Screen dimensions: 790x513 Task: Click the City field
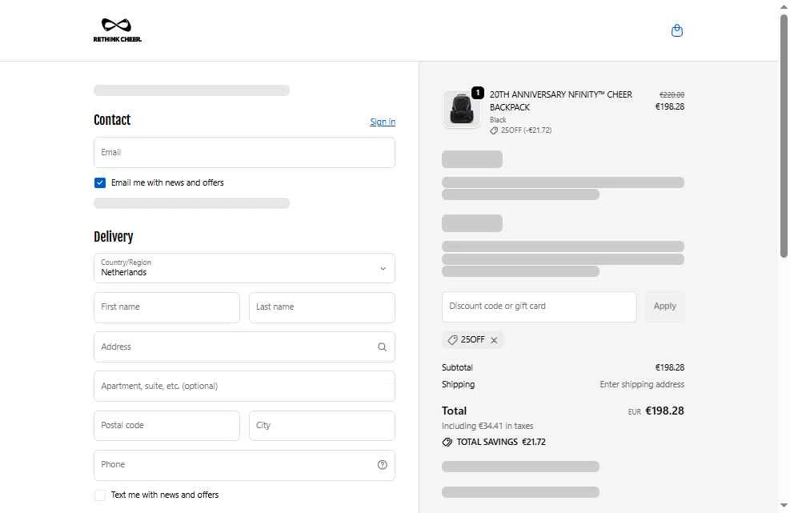(322, 425)
